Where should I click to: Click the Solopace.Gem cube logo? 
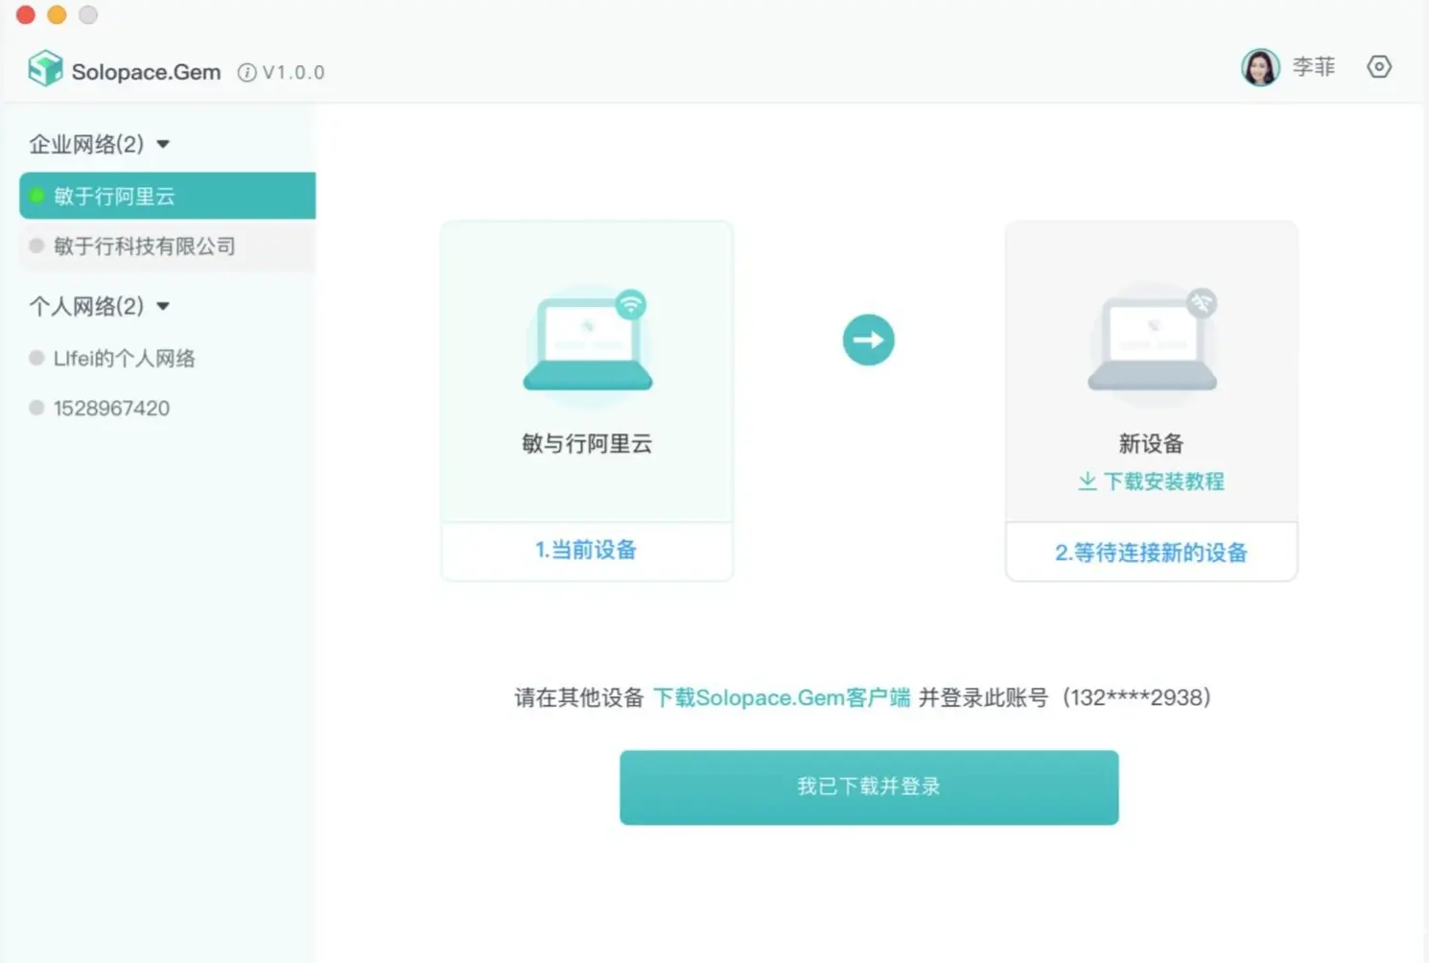pyautogui.click(x=45, y=68)
